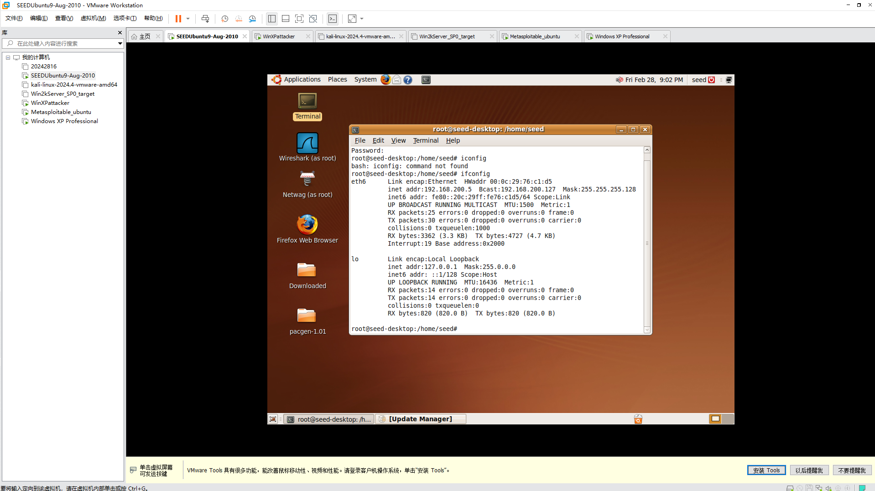Select Metasploitable_ubuntu in the library tree
875x491 pixels.
click(x=61, y=112)
